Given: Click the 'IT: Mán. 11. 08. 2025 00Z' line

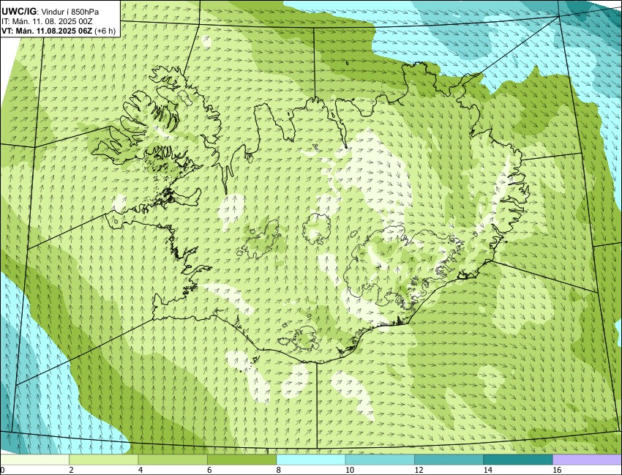Looking at the screenshot, I should (47, 21).
